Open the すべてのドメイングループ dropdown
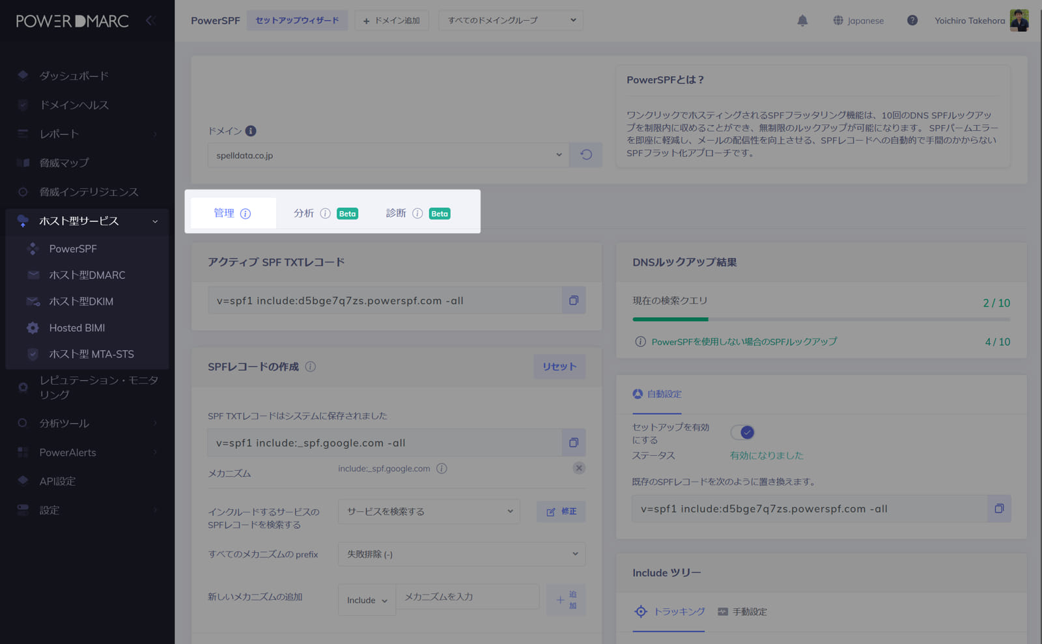 [x=511, y=20]
